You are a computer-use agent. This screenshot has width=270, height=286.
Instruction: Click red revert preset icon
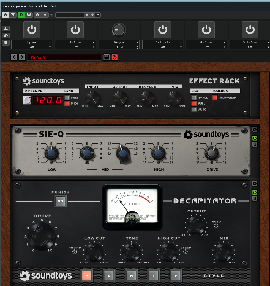(115, 57)
